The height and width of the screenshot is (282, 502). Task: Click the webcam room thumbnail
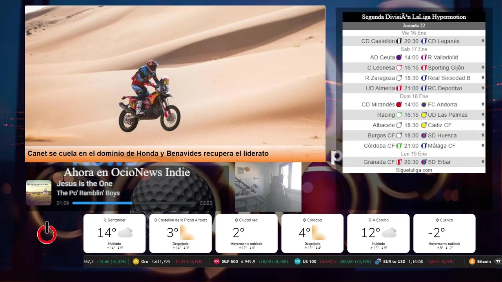coord(268,187)
